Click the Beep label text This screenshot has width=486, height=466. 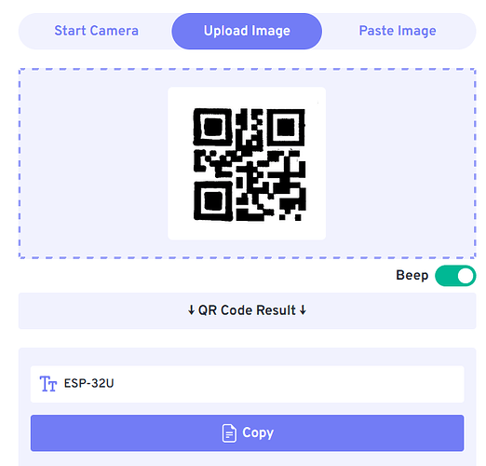(412, 275)
